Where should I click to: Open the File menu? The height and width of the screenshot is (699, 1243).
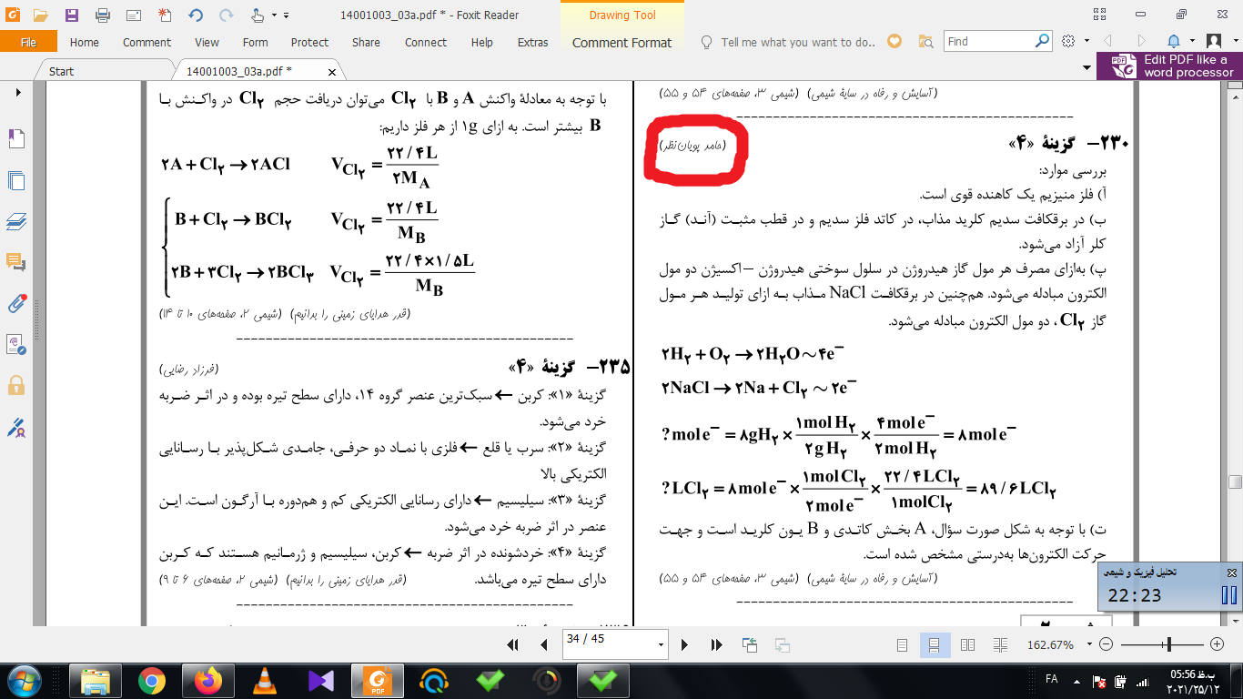click(28, 42)
